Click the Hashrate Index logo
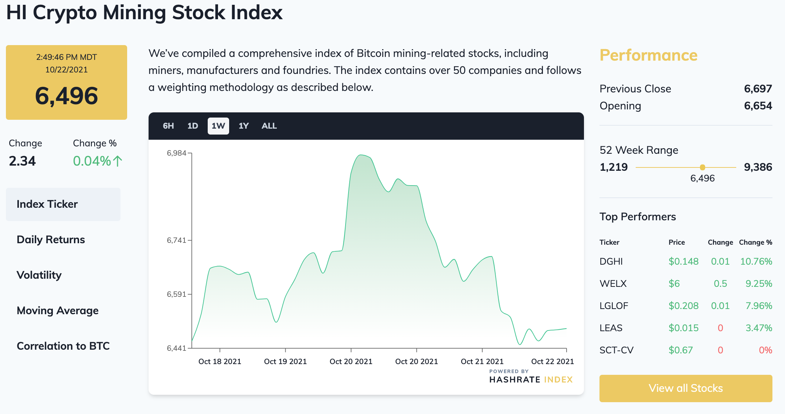This screenshot has width=785, height=414. pyautogui.click(x=531, y=377)
